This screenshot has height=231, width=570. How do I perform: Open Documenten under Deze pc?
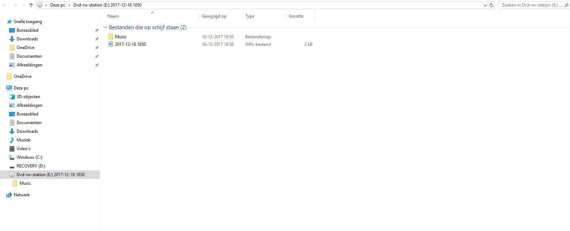point(29,123)
